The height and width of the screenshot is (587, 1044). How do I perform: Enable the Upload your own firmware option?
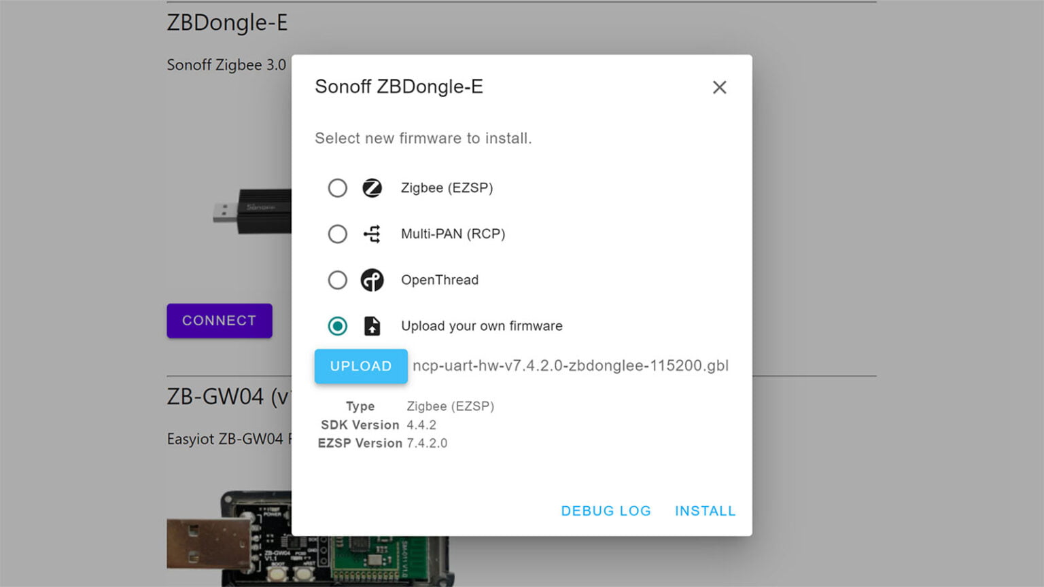point(338,326)
